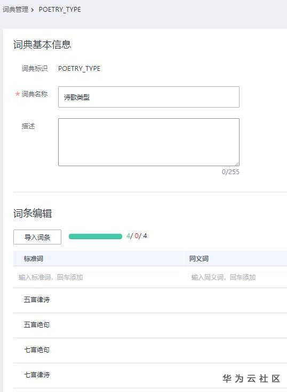This screenshot has width=287, height=392.
Task: Focus the 描述 description text area
Action: (149, 142)
